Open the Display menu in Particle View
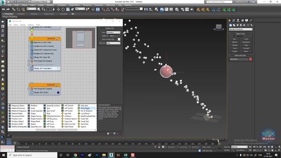 coord(23,25)
